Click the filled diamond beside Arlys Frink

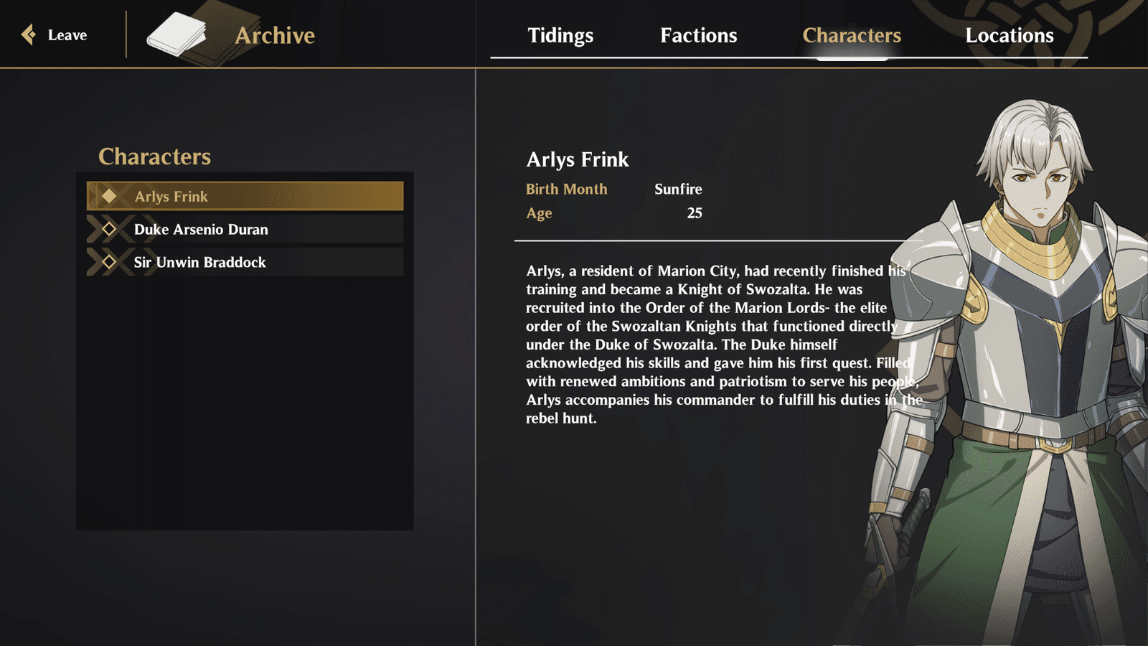[x=109, y=196]
